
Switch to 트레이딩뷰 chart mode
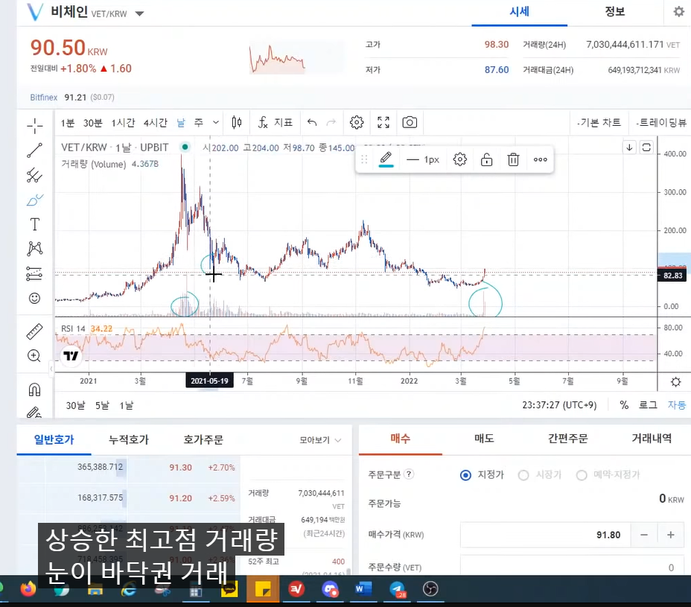point(661,123)
